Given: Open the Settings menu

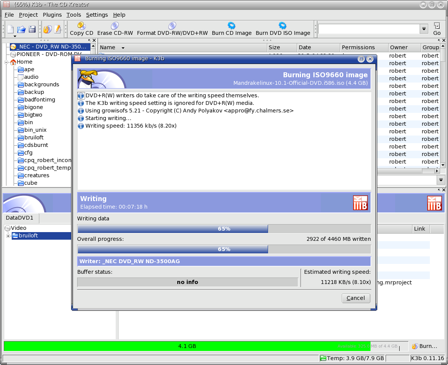Looking at the screenshot, I should [97, 15].
